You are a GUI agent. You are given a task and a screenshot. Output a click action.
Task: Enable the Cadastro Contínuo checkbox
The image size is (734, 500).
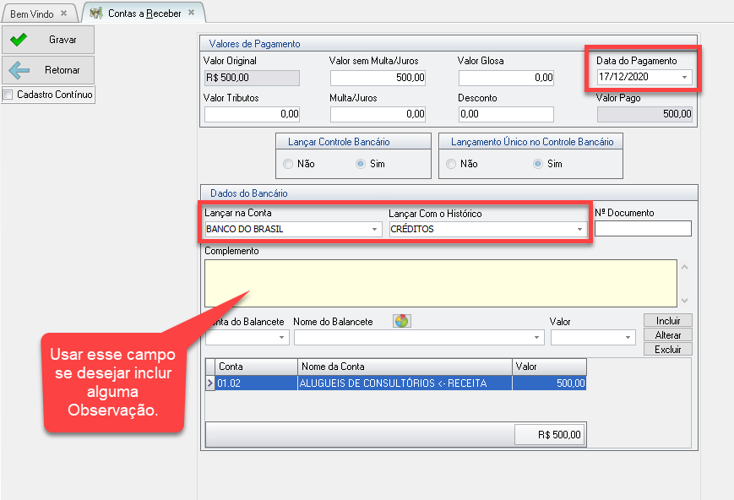(8, 95)
